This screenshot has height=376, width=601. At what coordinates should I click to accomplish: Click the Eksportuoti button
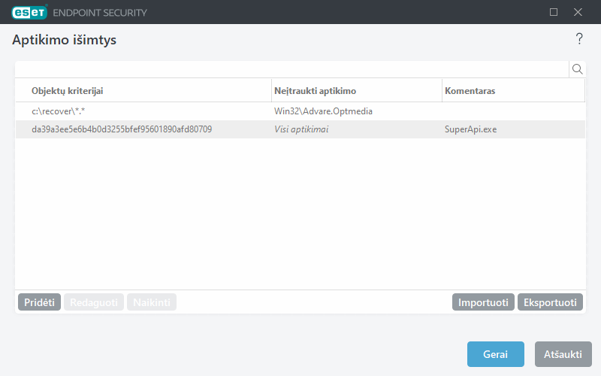551,302
